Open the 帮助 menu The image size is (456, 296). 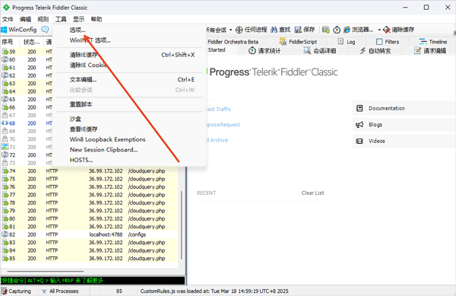click(x=97, y=19)
